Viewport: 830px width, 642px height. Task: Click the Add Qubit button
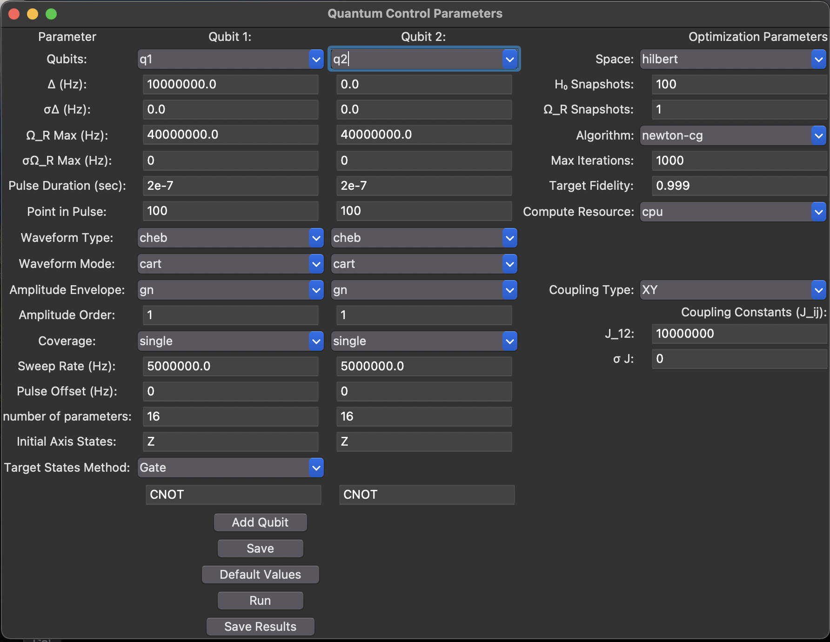(260, 522)
